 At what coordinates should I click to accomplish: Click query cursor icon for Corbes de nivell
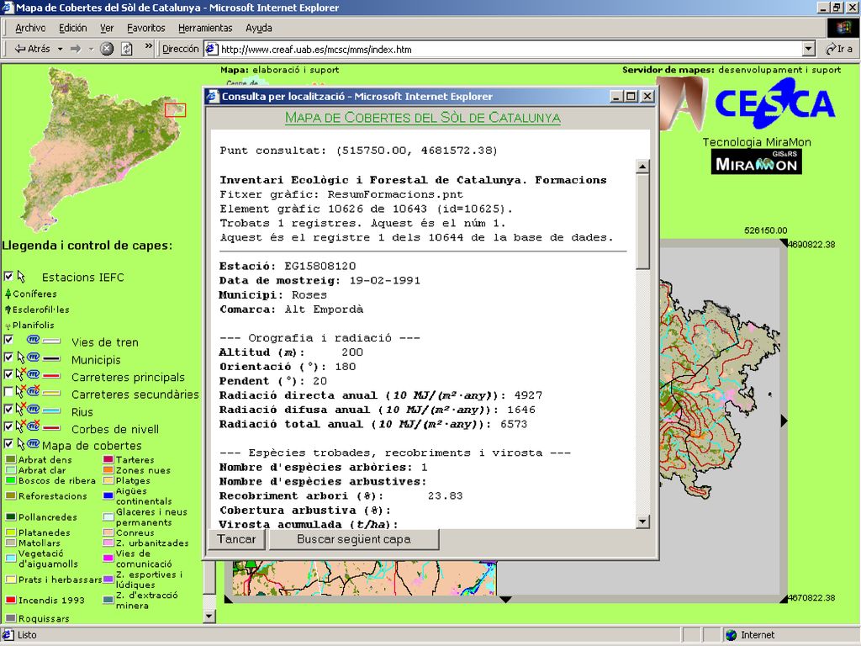(x=21, y=426)
